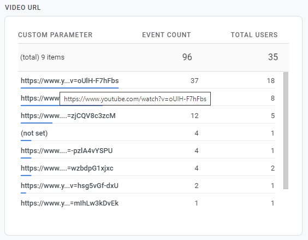Click the total users value 35
Screen dimensions: 308x240
point(273,57)
